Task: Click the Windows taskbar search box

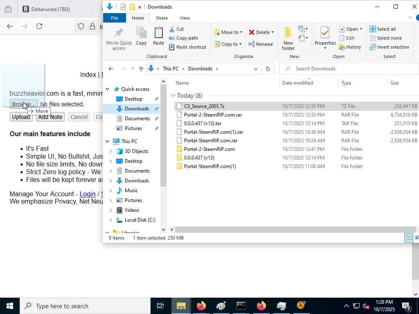Action: pos(86,306)
